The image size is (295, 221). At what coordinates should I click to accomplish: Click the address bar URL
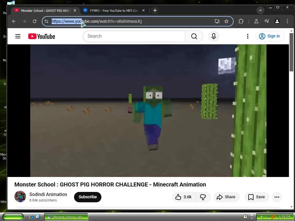97,21
